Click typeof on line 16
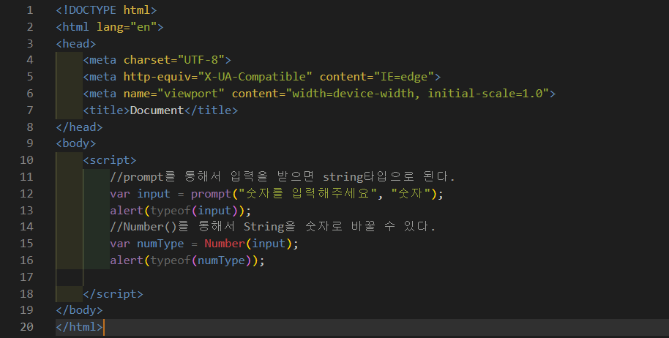 [171, 260]
